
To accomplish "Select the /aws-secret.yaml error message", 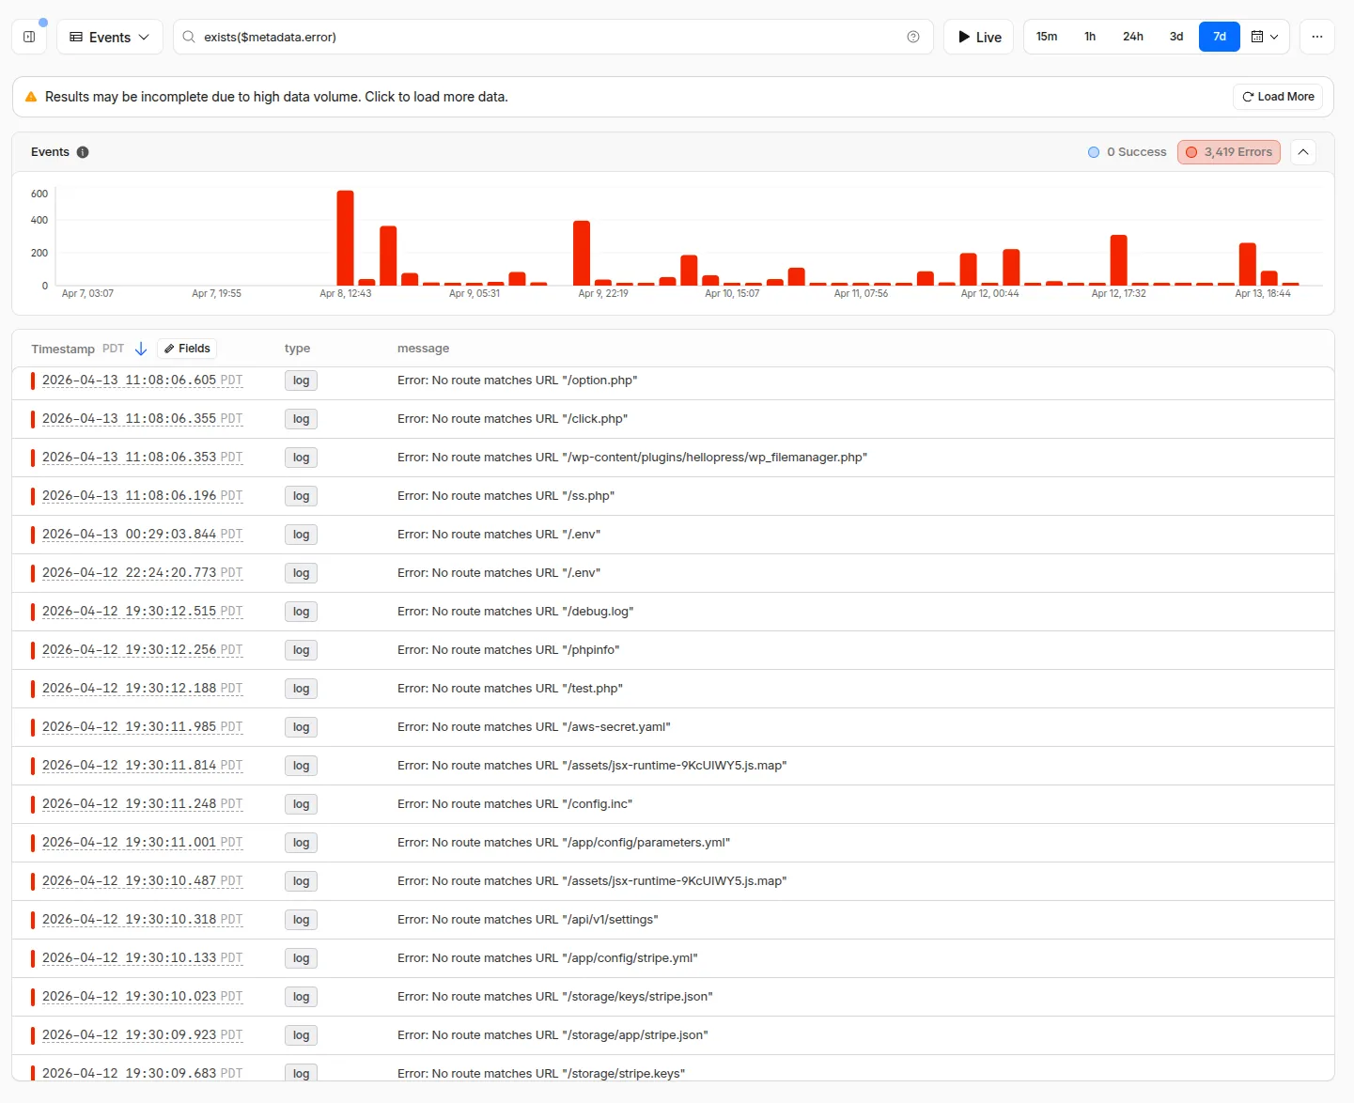I will point(534,727).
